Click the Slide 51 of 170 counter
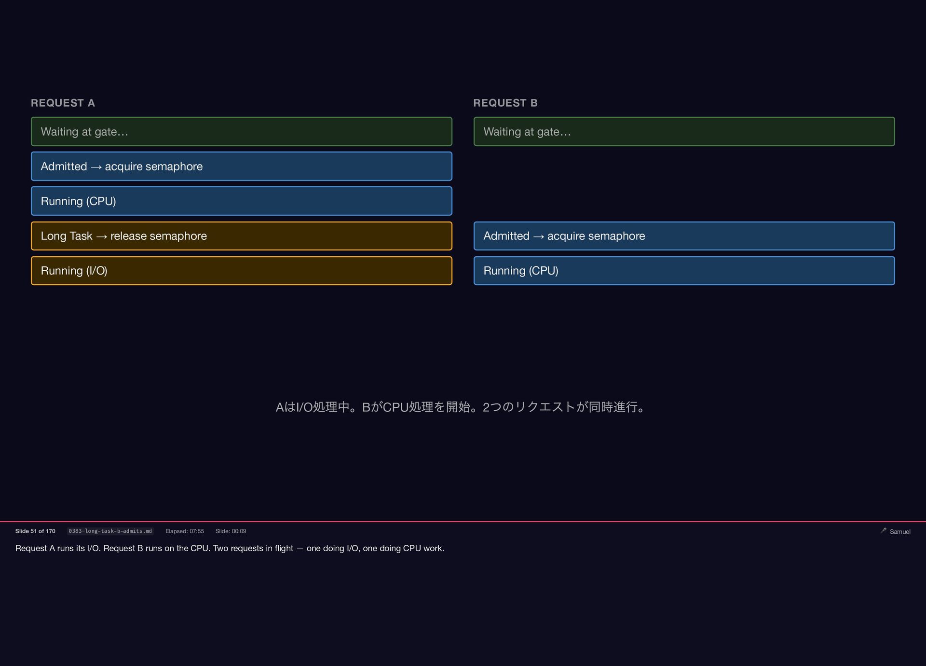 35,531
